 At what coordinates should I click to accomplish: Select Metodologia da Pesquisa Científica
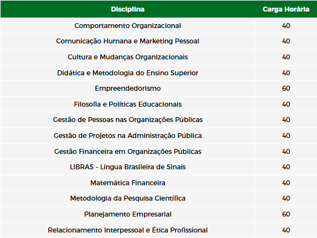pyautogui.click(x=127, y=198)
